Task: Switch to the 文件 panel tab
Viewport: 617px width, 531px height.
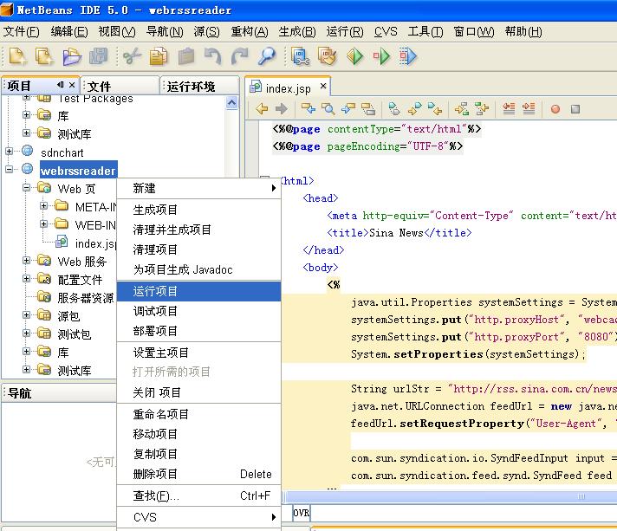Action: pos(120,86)
